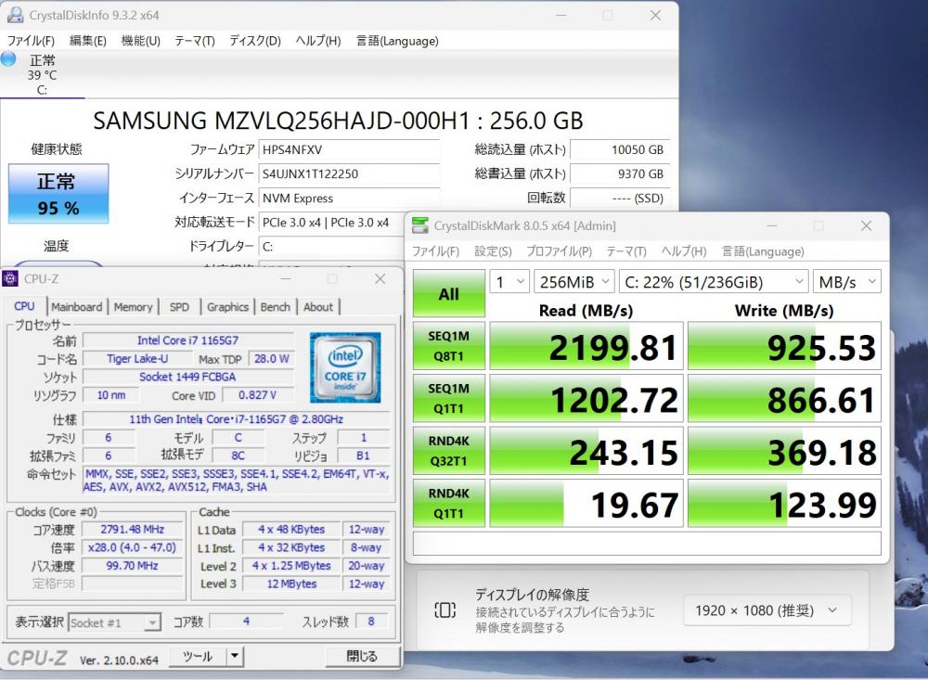Click the RND4K Q32T1 read result 243.15

tap(586, 451)
